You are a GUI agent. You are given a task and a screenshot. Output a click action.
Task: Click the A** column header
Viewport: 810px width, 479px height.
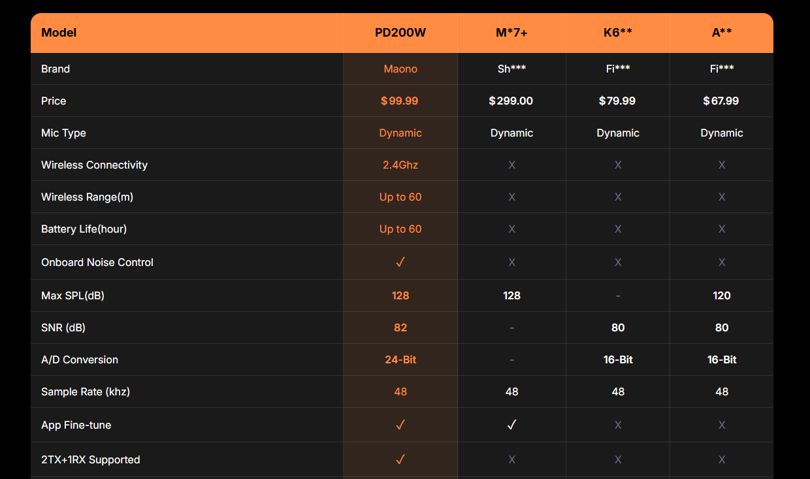(722, 33)
